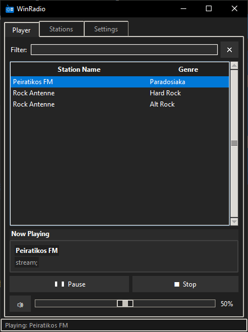Select Rock Antenne Hard Rock station
Viewport: 248px width, 332px height.
point(120,93)
